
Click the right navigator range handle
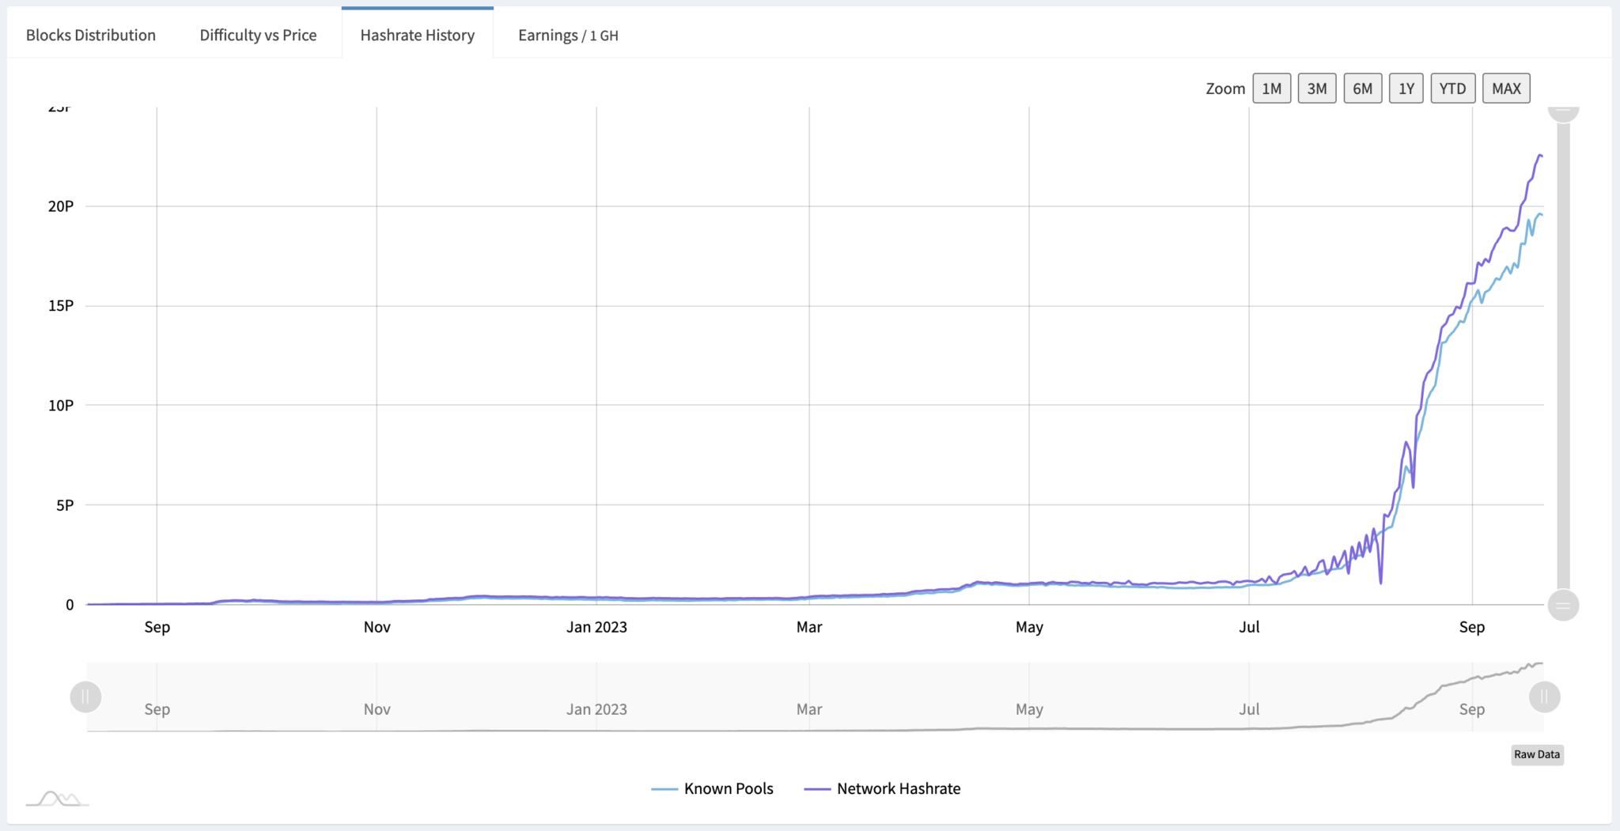[1544, 697]
